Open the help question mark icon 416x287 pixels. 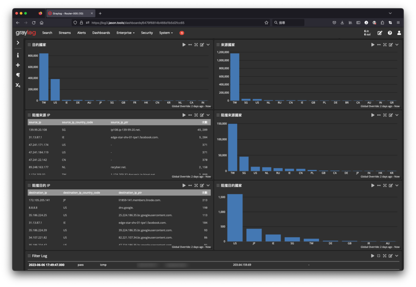pyautogui.click(x=390, y=33)
